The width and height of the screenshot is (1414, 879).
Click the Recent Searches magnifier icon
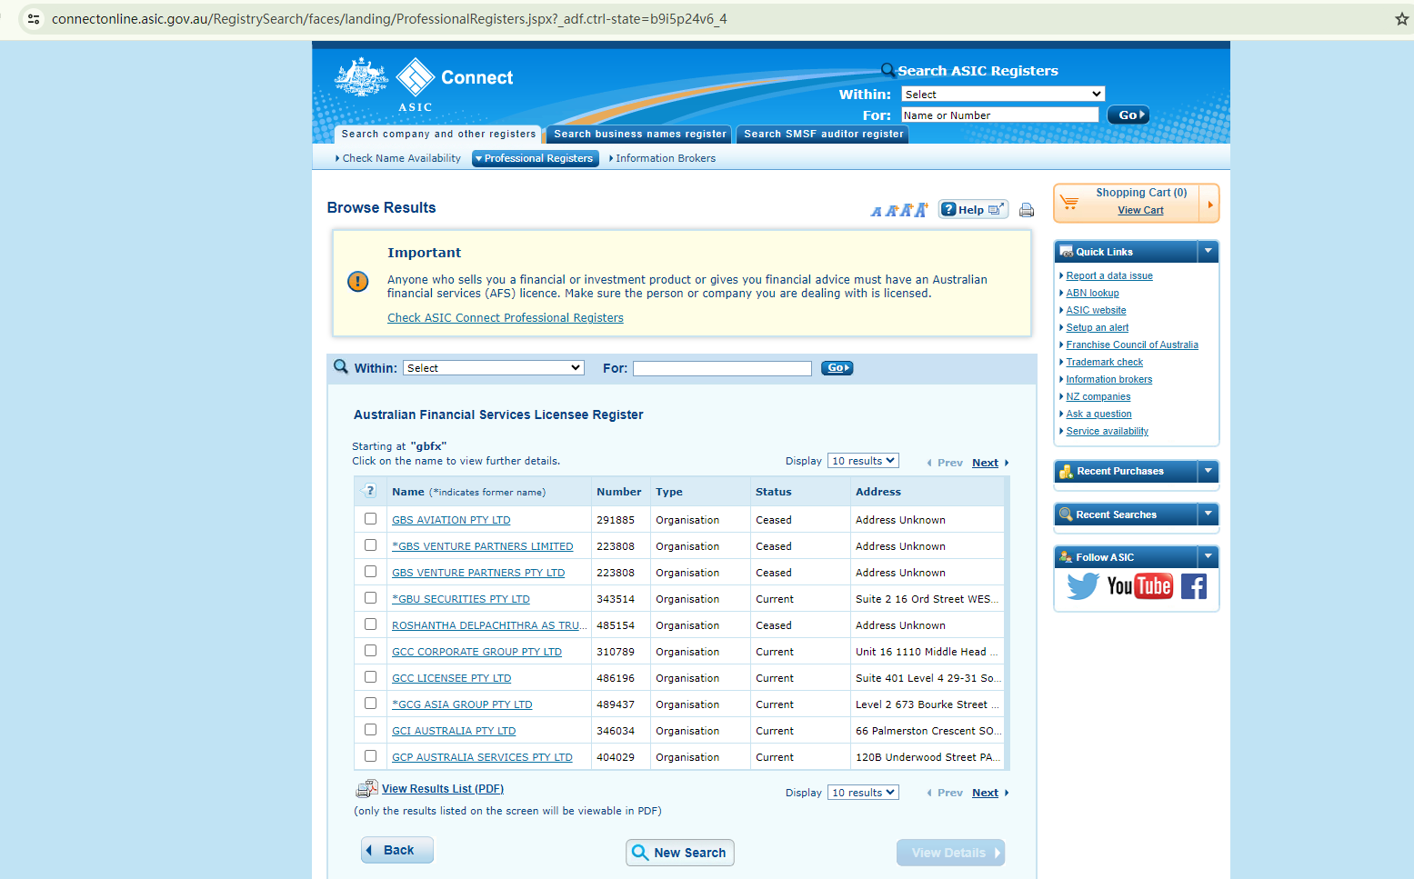tap(1066, 514)
